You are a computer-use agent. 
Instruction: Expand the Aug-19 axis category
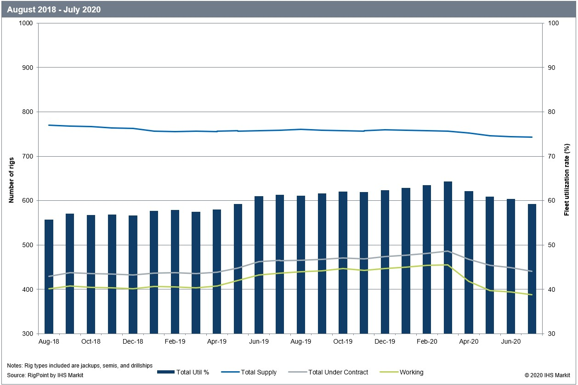[x=301, y=342]
